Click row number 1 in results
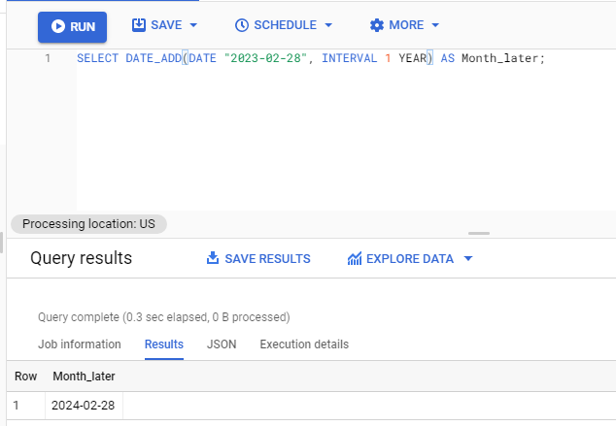The image size is (616, 426). coord(17,406)
